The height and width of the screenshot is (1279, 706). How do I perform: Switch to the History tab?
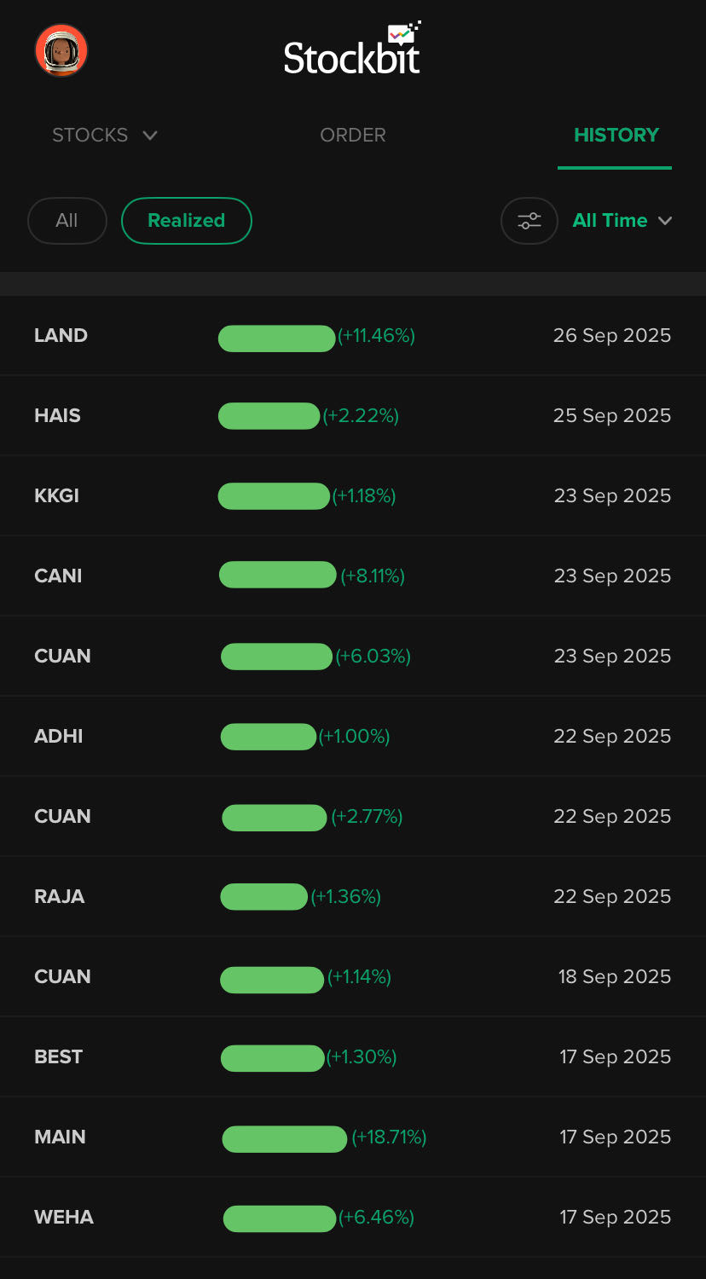pyautogui.click(x=616, y=136)
